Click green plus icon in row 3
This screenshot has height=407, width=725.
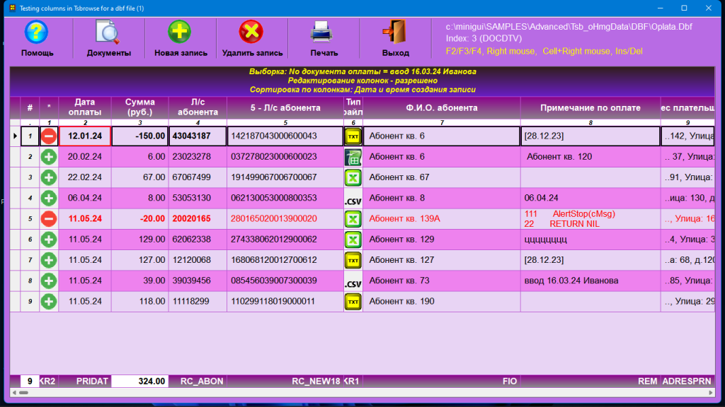click(x=49, y=177)
